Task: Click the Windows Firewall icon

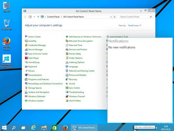Action: 67,96
